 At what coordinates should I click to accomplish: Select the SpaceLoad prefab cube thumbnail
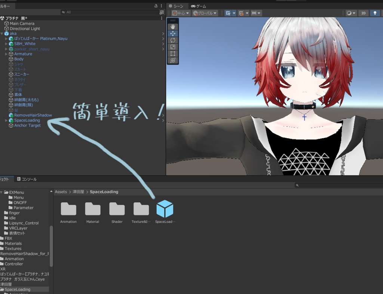coord(165,209)
